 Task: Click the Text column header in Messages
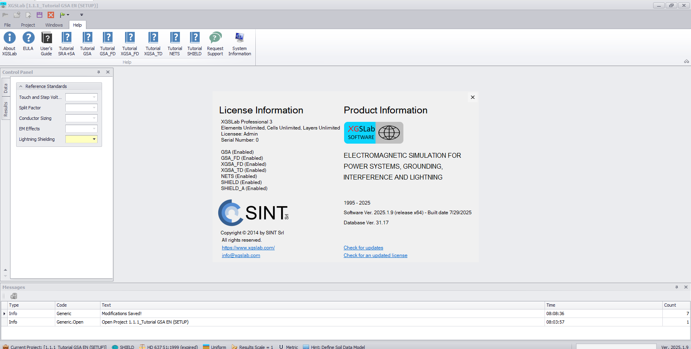point(322,305)
